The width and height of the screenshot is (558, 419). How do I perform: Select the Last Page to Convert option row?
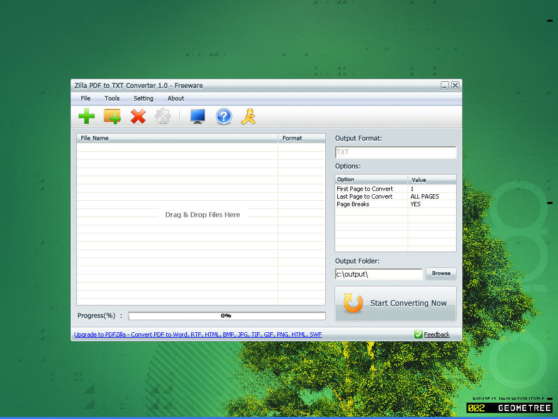pos(396,196)
